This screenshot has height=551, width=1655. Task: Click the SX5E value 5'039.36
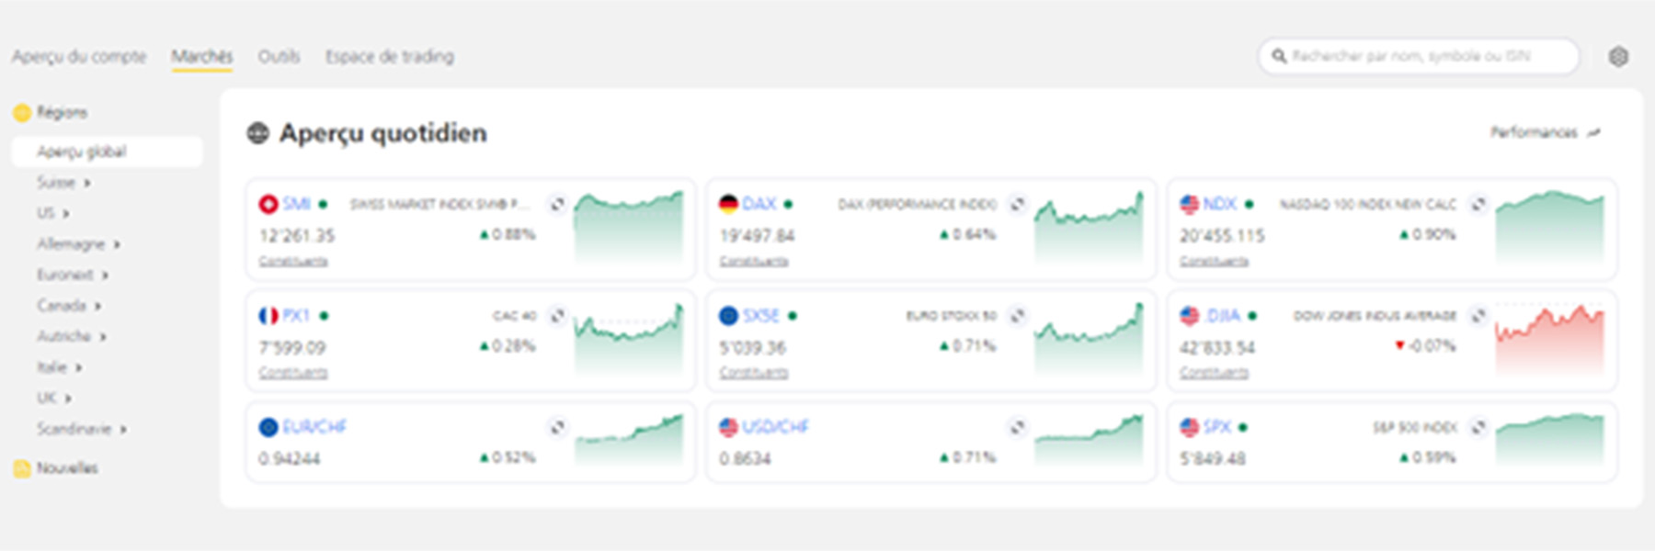[x=753, y=348]
